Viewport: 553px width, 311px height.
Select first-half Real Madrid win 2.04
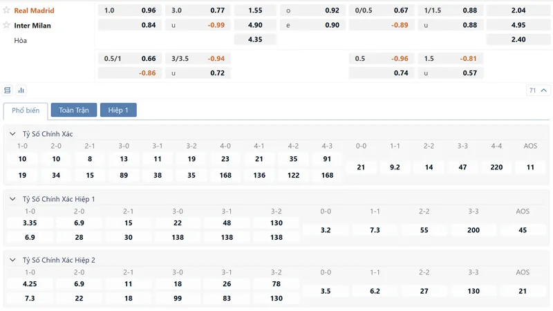point(518,10)
